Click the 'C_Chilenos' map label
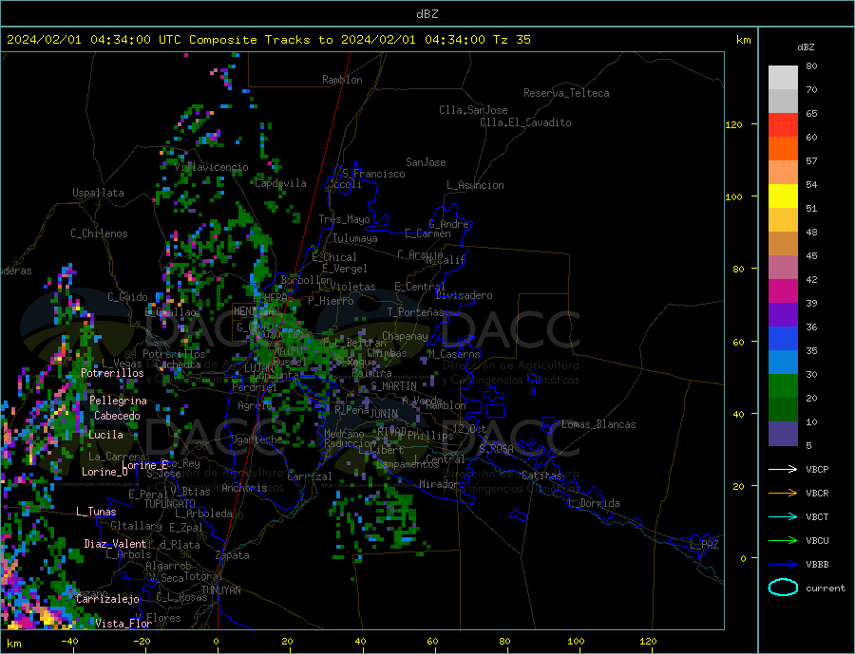 [x=99, y=234]
